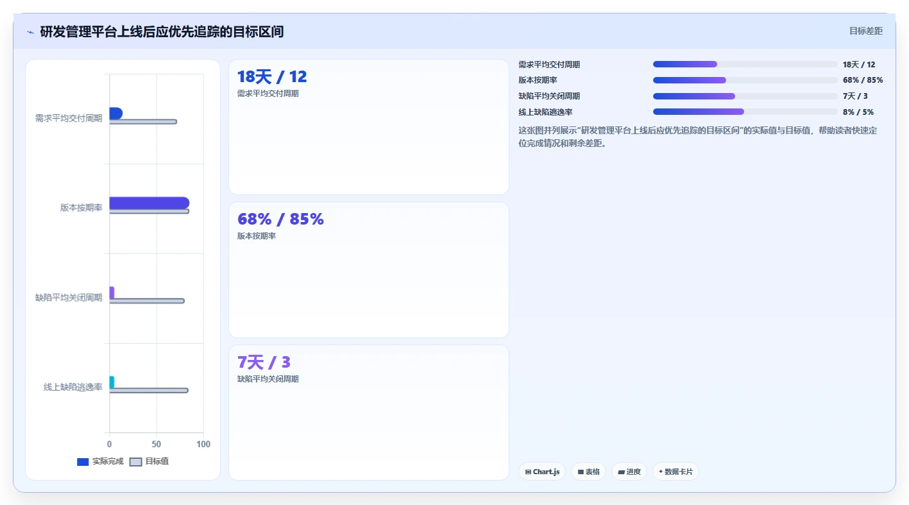Click the description paragraph below progress list
Image resolution: width=909 pixels, height=505 pixels.
coord(698,137)
